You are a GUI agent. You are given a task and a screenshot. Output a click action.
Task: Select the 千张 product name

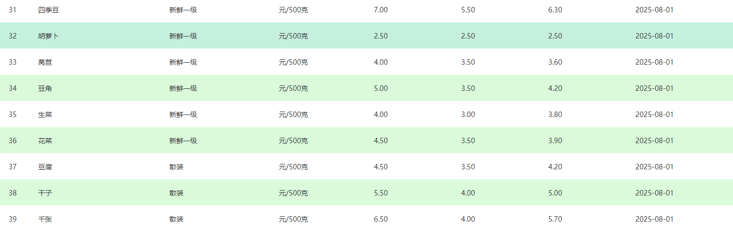tap(45, 219)
